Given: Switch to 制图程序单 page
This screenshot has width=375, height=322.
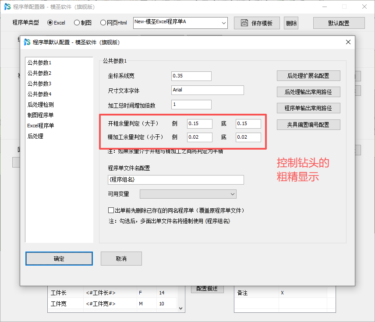Looking at the screenshot, I should [x=40, y=115].
